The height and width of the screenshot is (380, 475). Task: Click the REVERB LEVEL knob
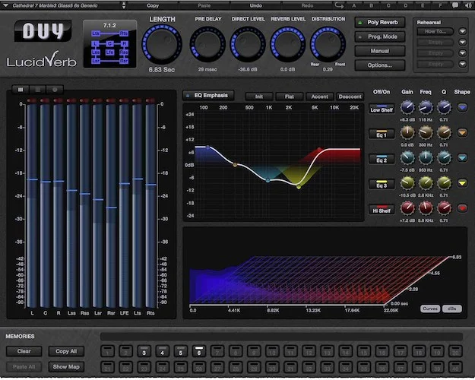[x=287, y=45]
